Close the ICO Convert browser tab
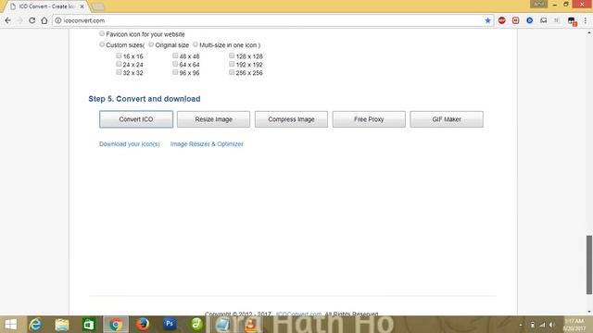The height and width of the screenshot is (333, 593). (x=82, y=6)
